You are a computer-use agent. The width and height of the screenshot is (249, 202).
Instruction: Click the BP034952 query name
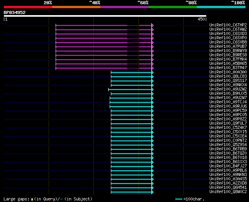(x=15, y=12)
